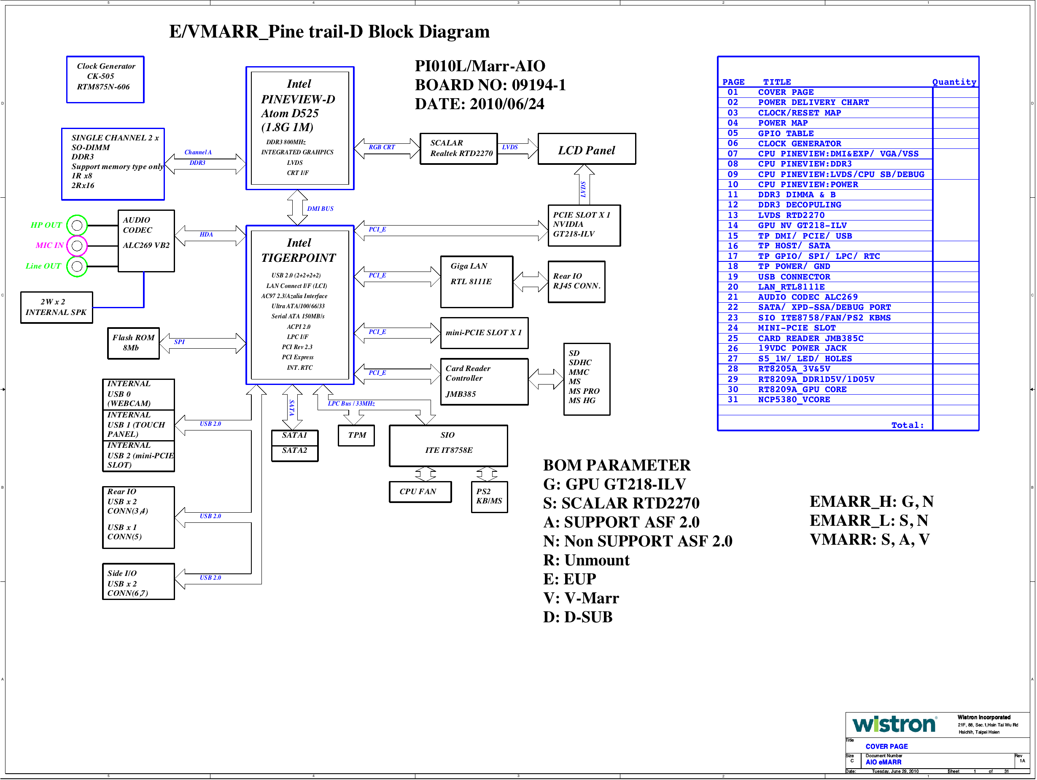Click the DDR3 DECOPULING row
1037x780 pixels.
tap(848, 205)
